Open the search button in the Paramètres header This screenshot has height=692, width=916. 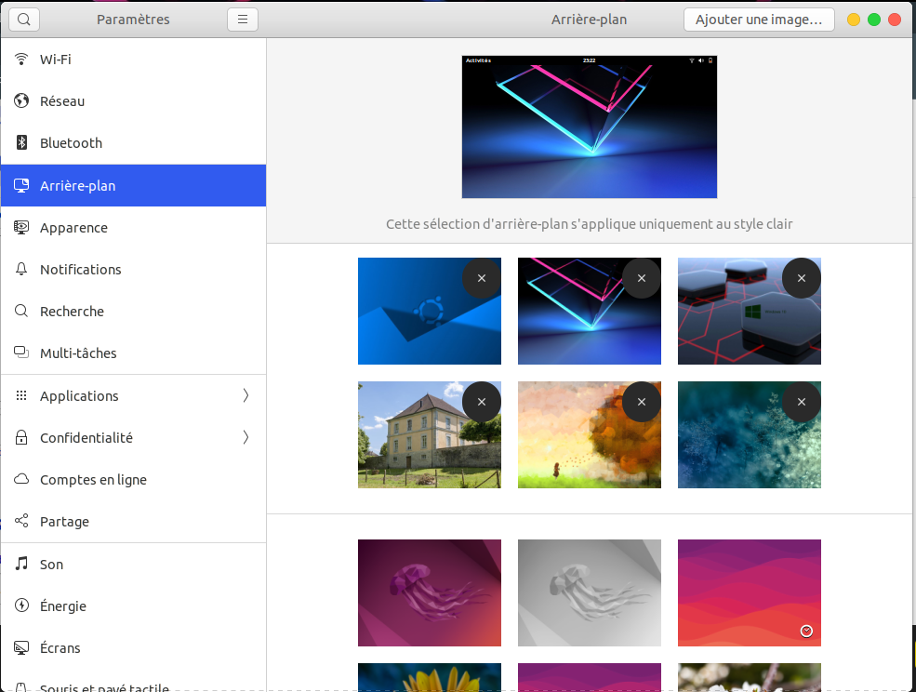tap(24, 20)
